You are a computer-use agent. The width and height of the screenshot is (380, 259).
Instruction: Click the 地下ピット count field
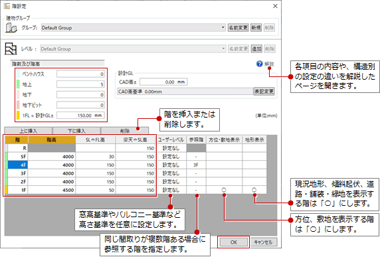point(80,105)
